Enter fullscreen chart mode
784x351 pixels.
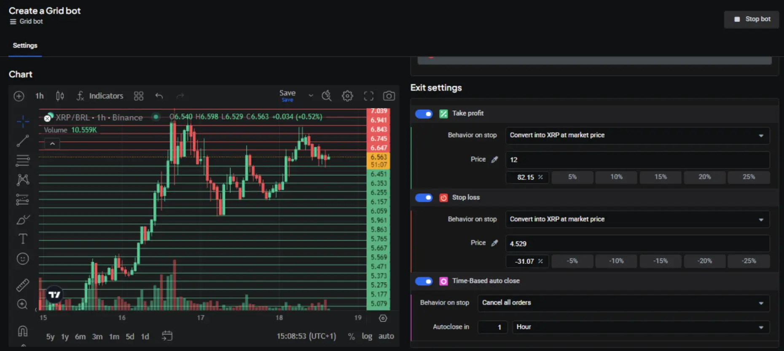368,96
